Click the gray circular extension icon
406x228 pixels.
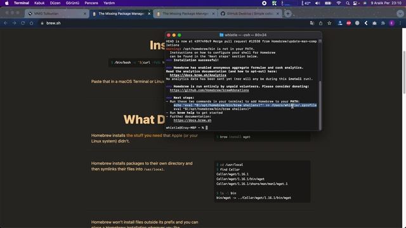(x=357, y=23)
